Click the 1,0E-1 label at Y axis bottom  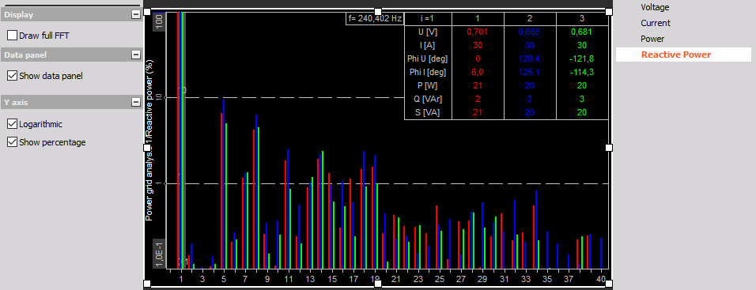pyautogui.click(x=159, y=254)
